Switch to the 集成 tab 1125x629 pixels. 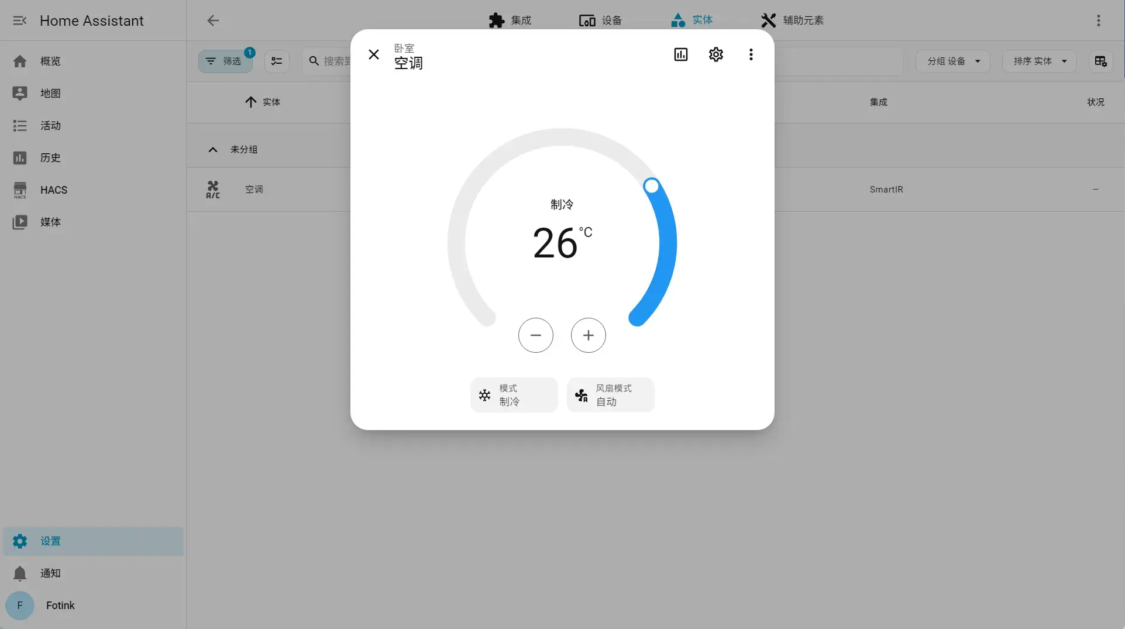510,20
